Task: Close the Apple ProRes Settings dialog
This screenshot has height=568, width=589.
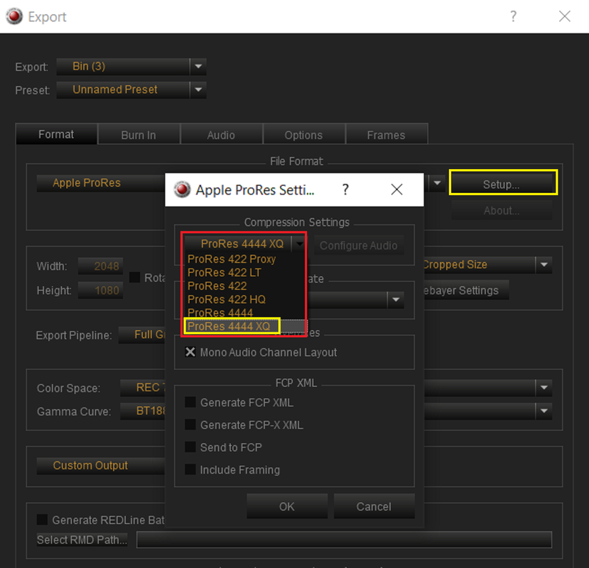Action: [x=396, y=190]
